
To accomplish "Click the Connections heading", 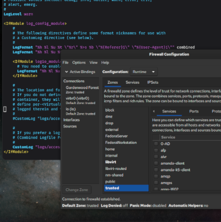I will 74,81.
